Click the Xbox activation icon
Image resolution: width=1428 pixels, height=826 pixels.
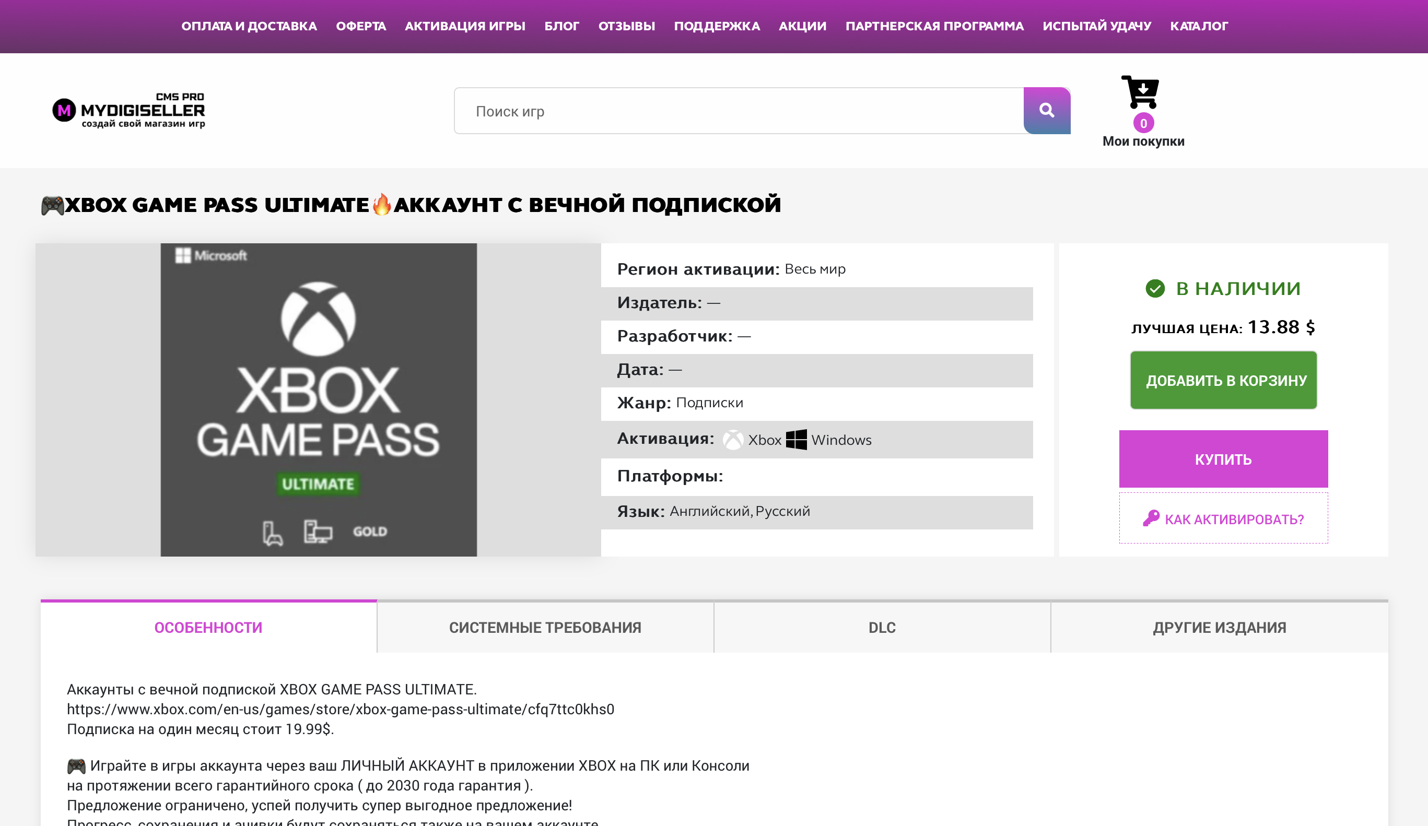point(733,440)
